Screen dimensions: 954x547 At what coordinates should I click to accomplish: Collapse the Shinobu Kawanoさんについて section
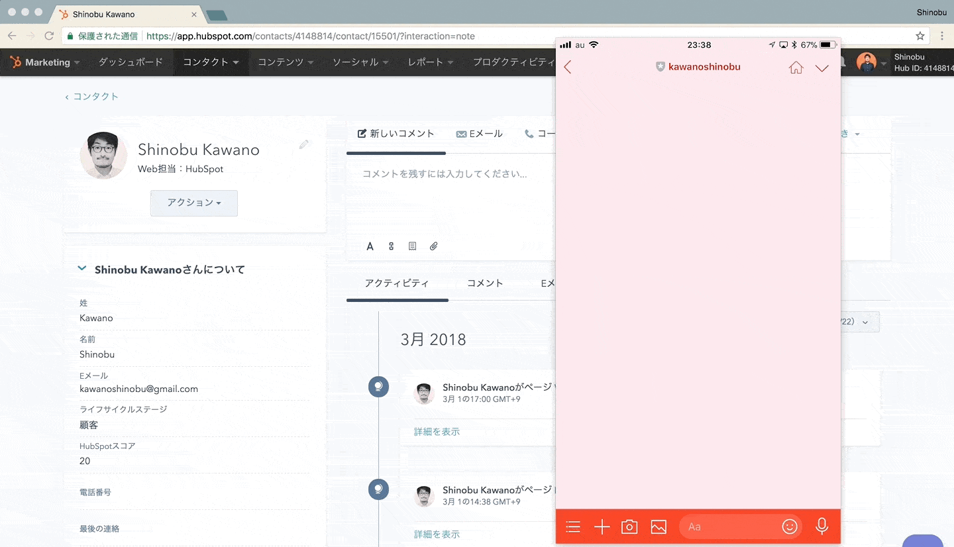click(82, 269)
